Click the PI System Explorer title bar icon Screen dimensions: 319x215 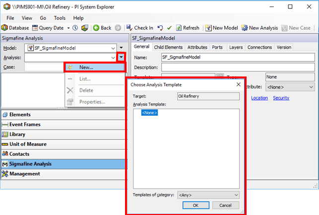pos(7,7)
